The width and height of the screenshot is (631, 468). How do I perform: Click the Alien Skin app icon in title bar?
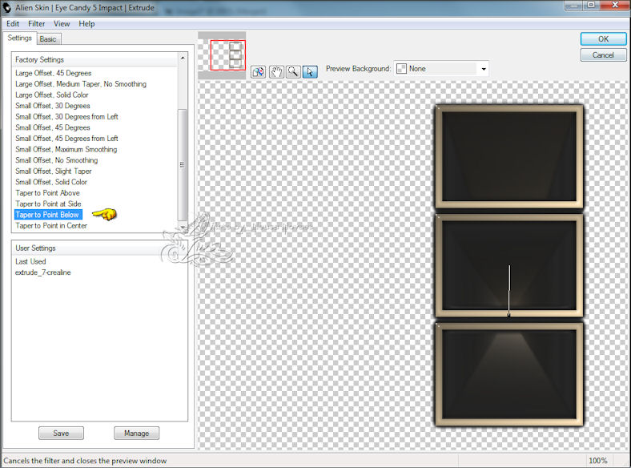tap(7, 7)
